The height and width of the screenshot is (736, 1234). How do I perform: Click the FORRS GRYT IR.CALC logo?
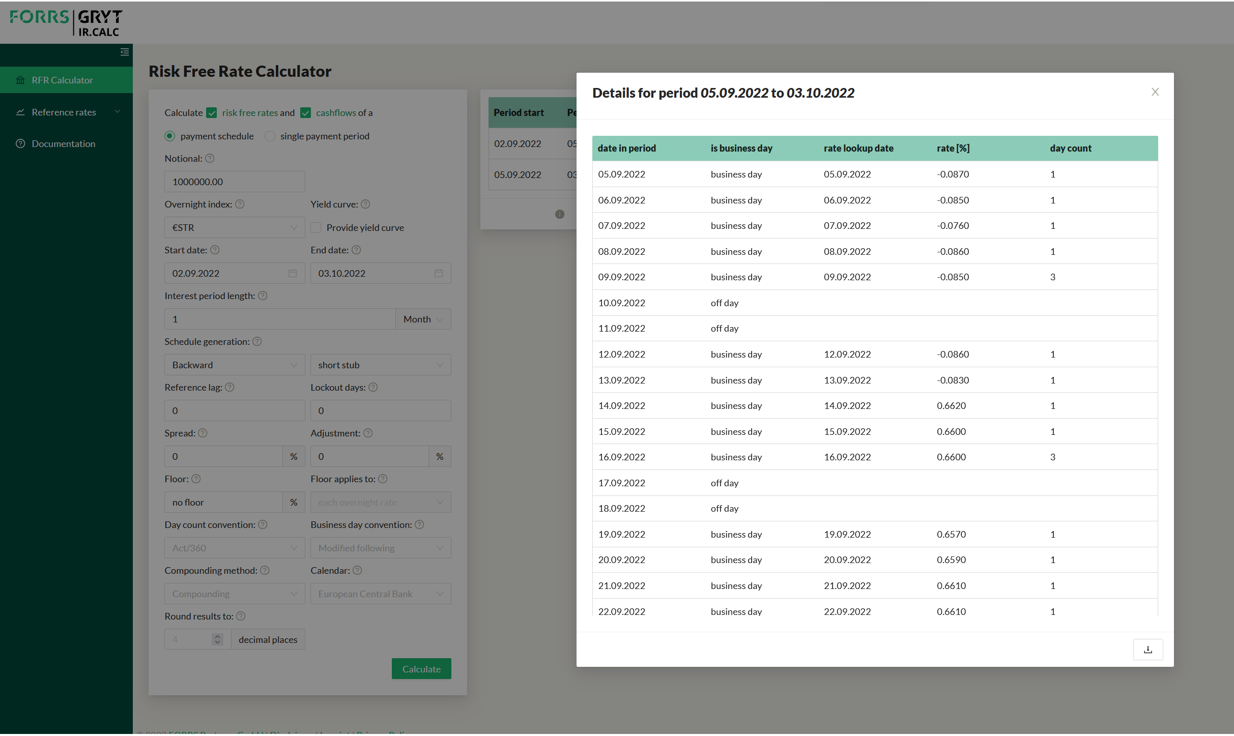66,23
